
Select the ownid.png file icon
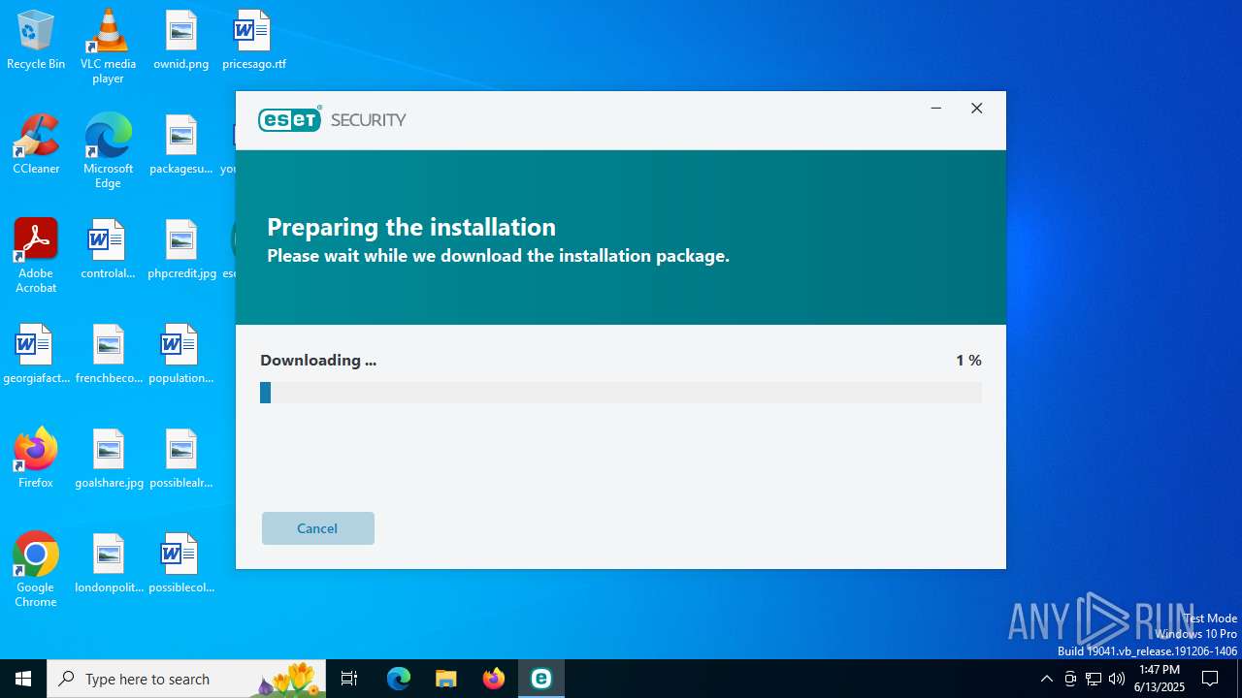[181, 41]
